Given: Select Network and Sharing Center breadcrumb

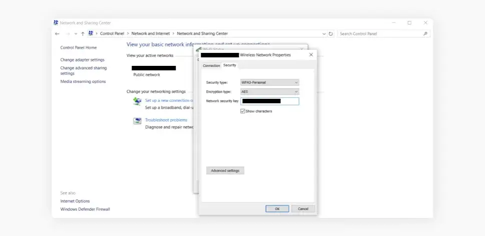Looking at the screenshot, I should (x=202, y=33).
